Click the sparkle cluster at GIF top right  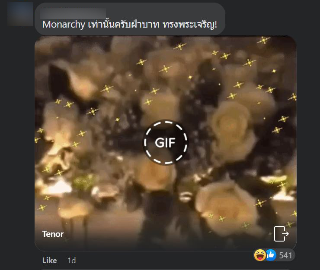tap(263, 40)
